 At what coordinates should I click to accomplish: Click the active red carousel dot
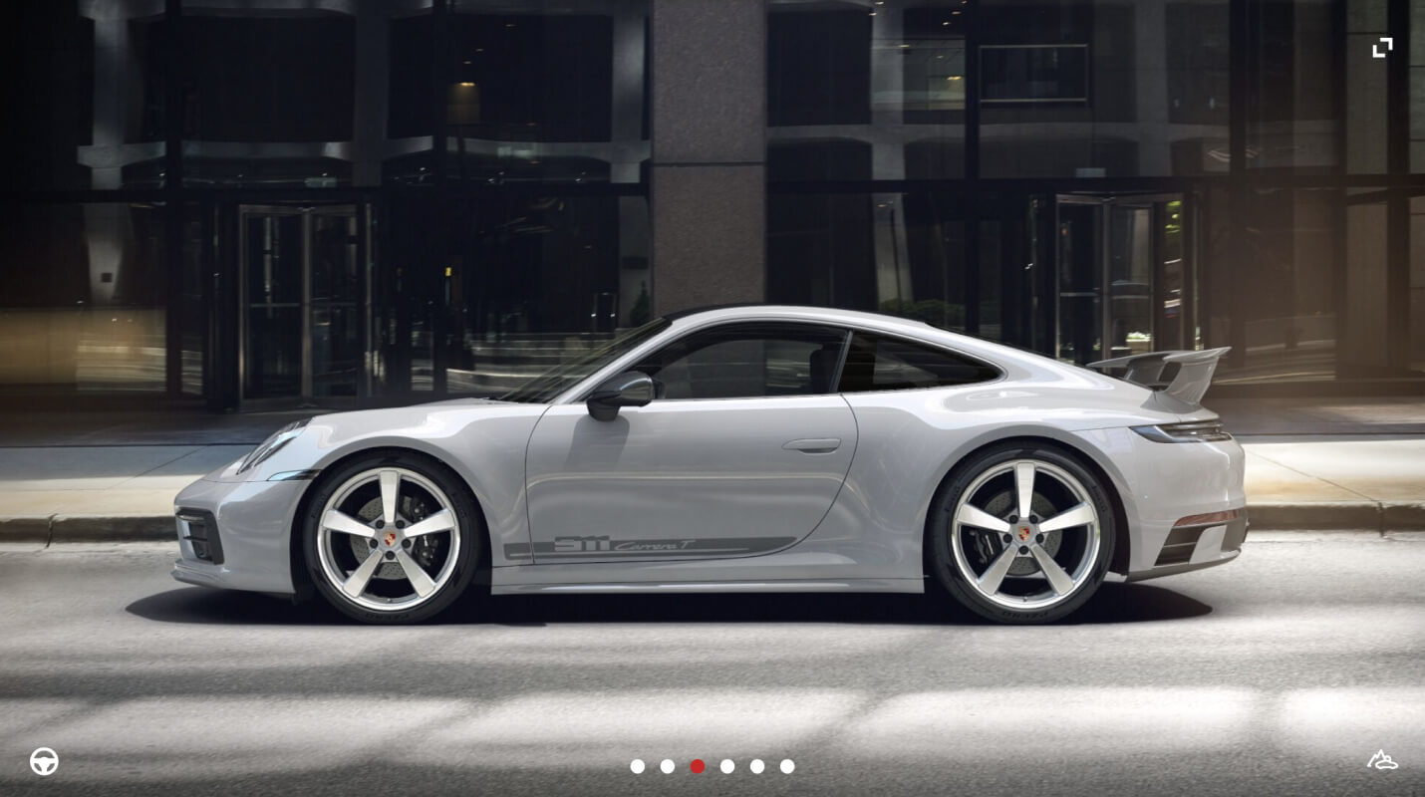[x=698, y=766]
